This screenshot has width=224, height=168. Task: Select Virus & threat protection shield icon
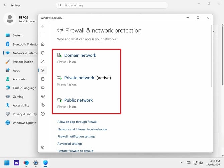tap(43, 53)
